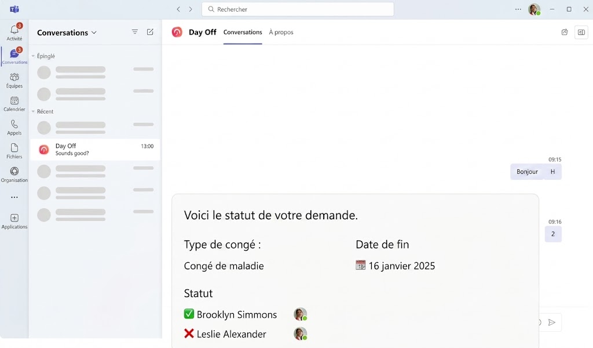Click the 13:00 timestamp on Day Off chat

point(147,146)
